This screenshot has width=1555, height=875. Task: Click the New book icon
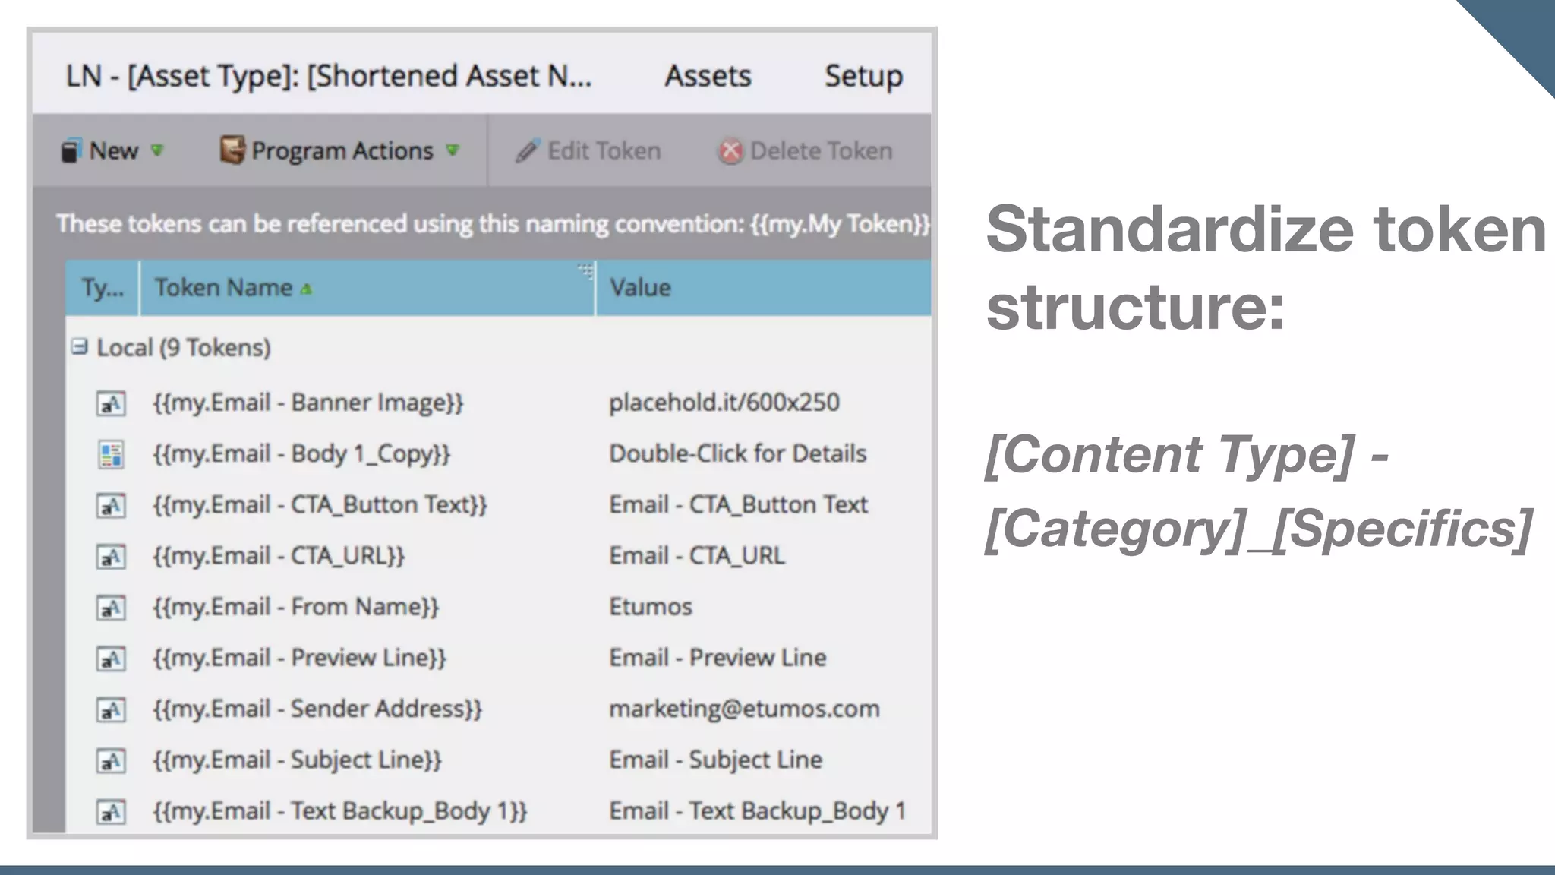[x=71, y=150]
